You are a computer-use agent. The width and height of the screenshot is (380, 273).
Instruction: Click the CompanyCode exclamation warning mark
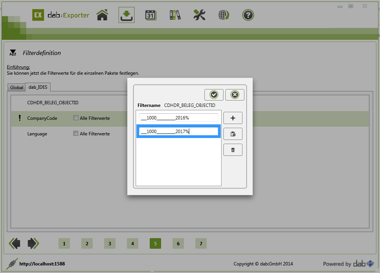(20, 118)
